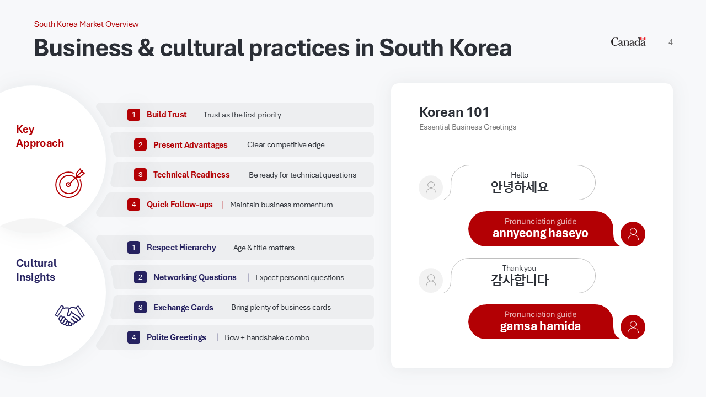Viewport: 706px width, 397px height.
Task: Click the Hello speech bubble with Korean text
Action: 520,183
